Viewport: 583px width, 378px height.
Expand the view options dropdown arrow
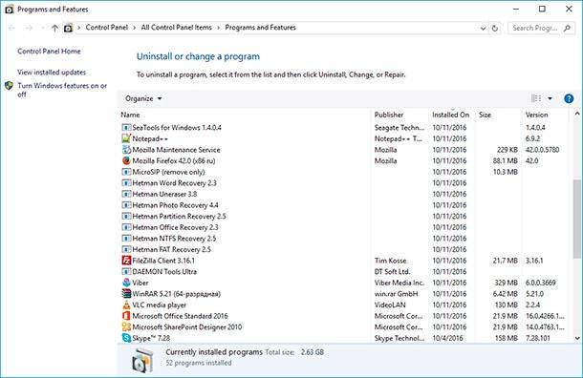pos(550,98)
